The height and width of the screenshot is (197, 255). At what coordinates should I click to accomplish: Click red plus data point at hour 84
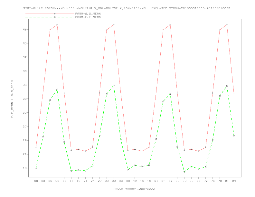coord(234,93)
